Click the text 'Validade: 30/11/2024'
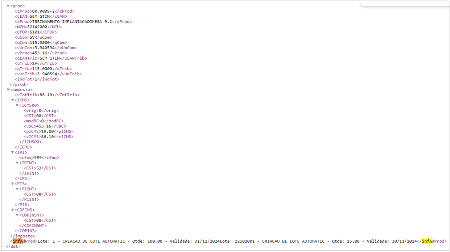 (x=392, y=241)
